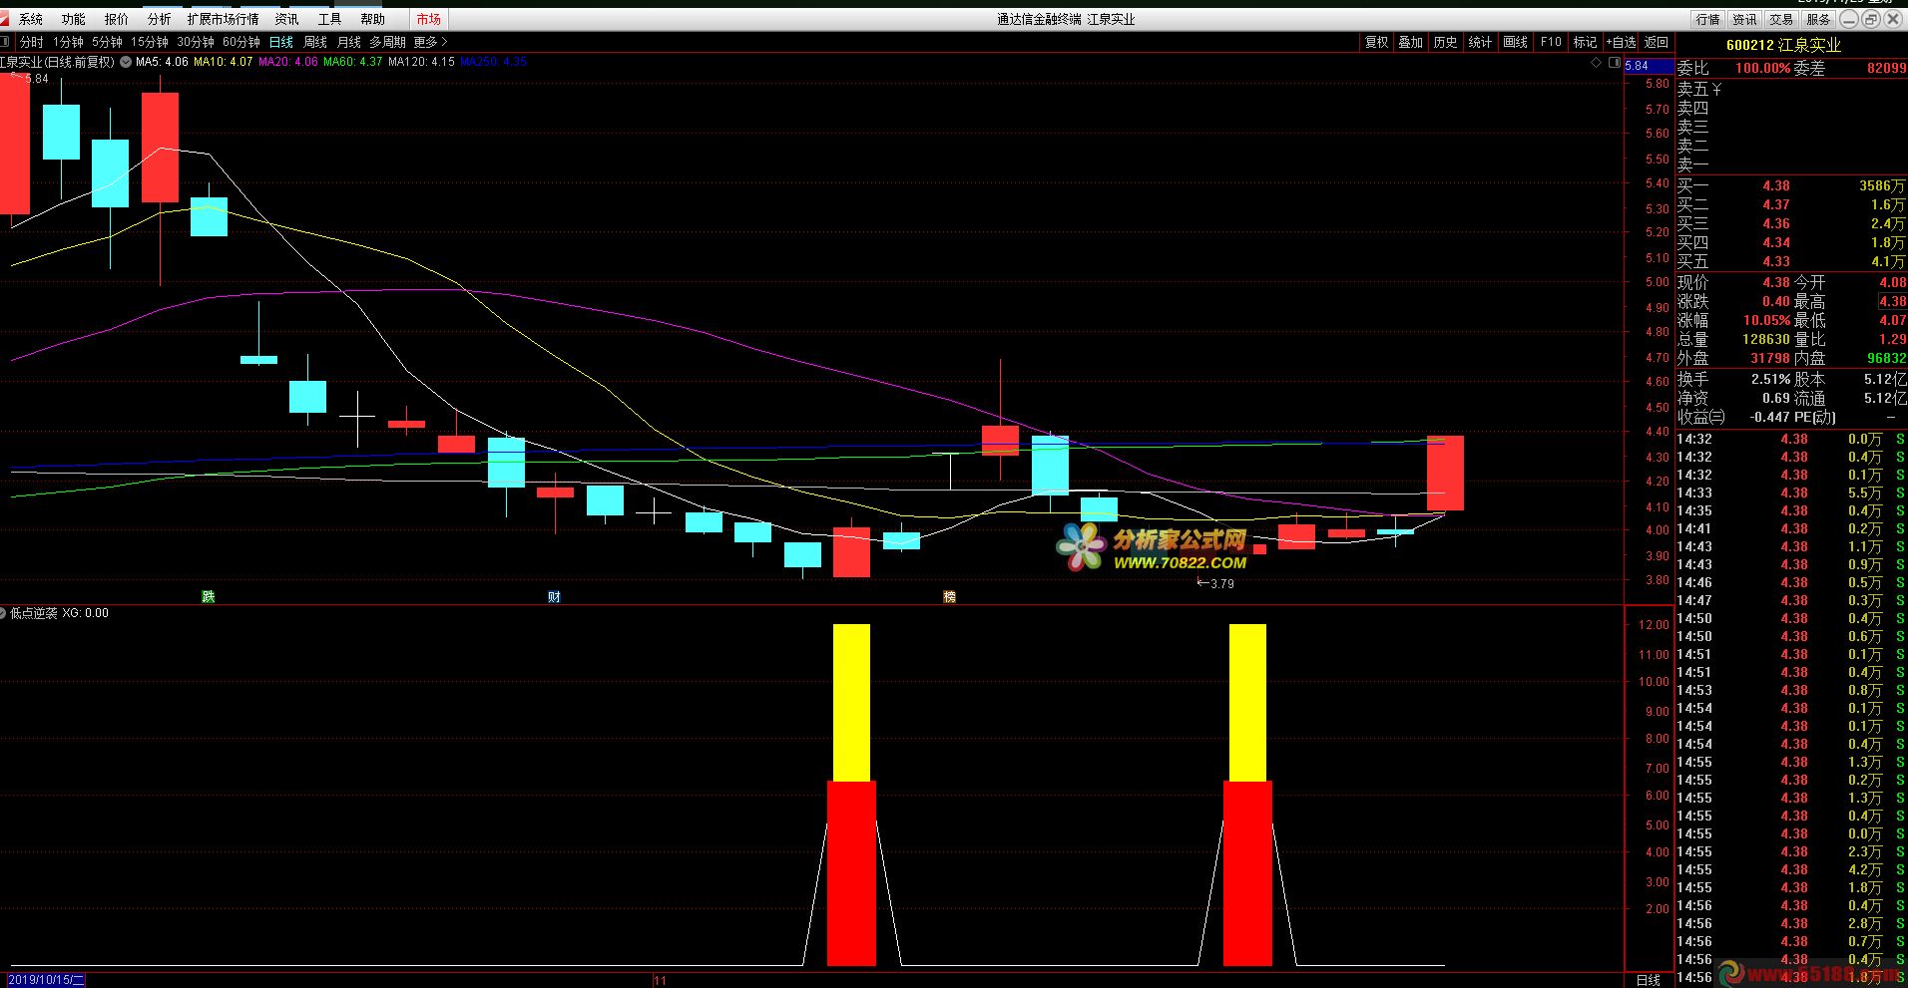Screen dimensions: 1908x988
Task: Open the 帮助 menu
Action: 372,19
